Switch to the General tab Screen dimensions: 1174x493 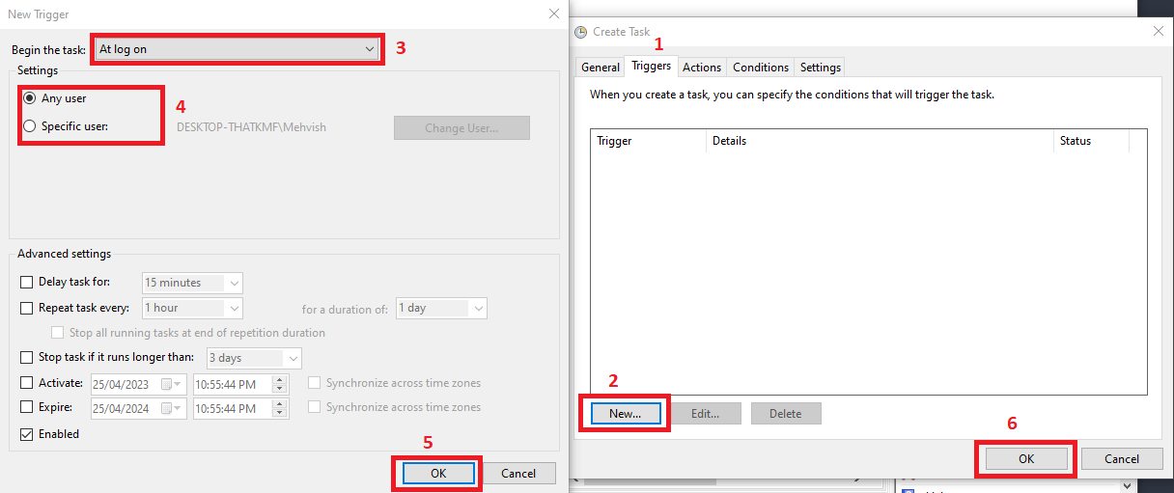[601, 68]
